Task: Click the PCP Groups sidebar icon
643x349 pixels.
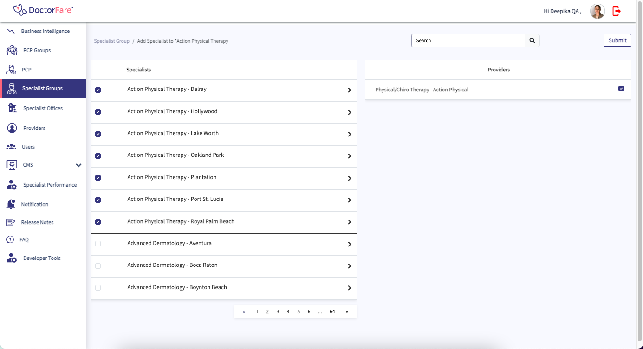Action: click(13, 50)
